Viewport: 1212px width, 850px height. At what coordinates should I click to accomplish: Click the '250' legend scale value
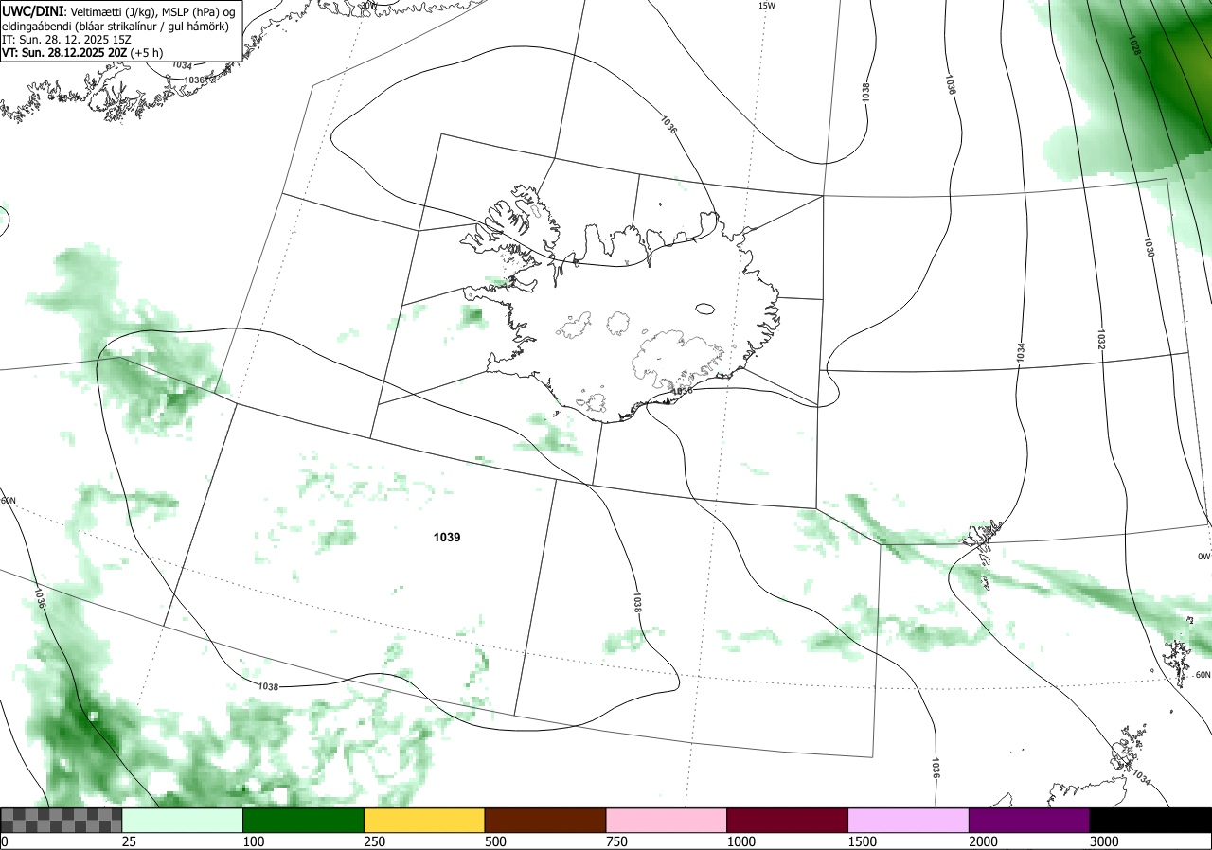375,841
